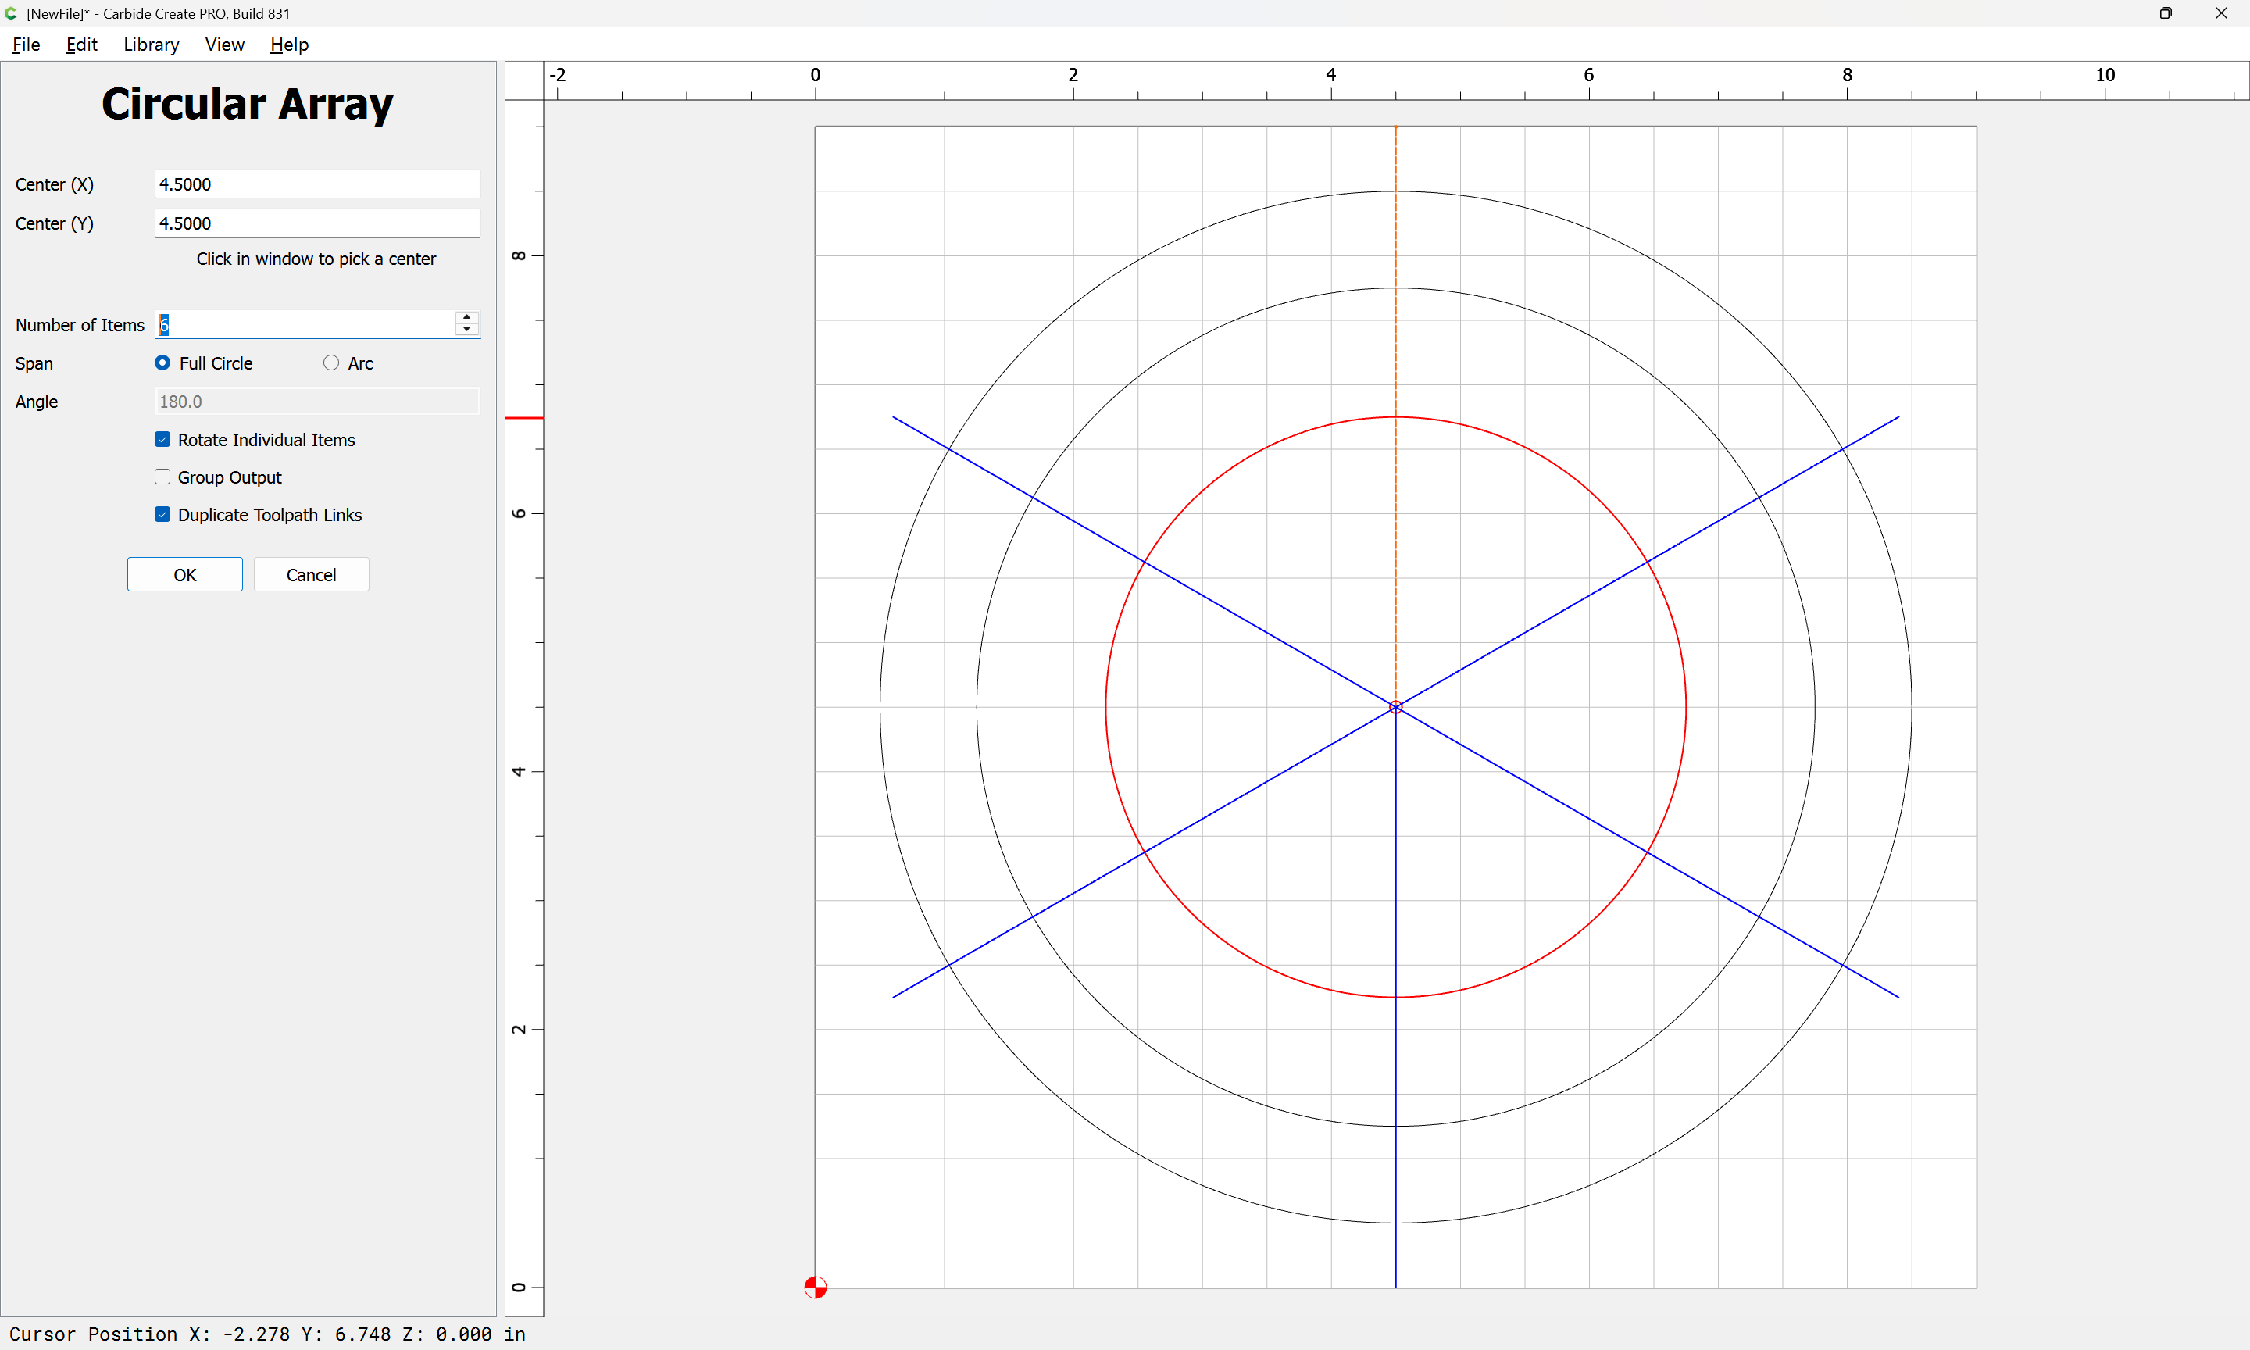The width and height of the screenshot is (2250, 1350).
Task: Uncheck Rotate Individual Items
Action: point(162,439)
